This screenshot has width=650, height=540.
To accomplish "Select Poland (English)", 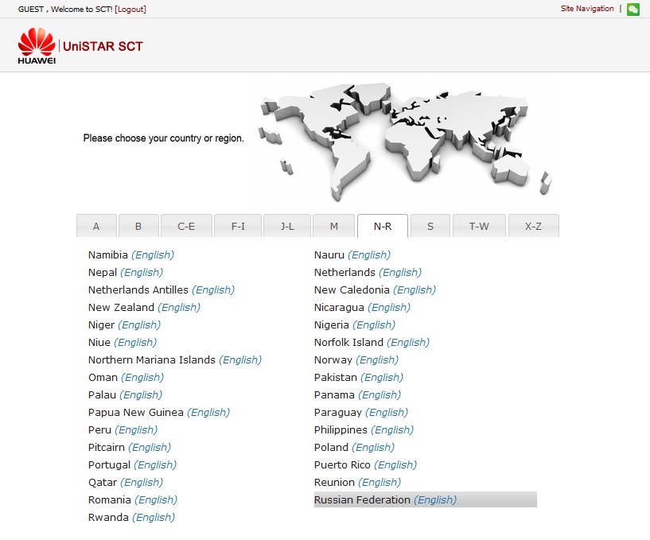I will point(354,447).
